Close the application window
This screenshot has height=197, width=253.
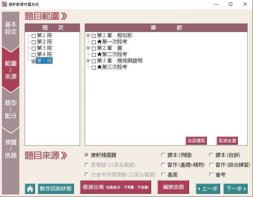click(245, 4)
